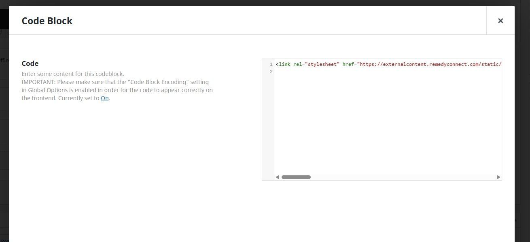Click line number 1 in the gutter
The image size is (530, 242).
(x=270, y=64)
